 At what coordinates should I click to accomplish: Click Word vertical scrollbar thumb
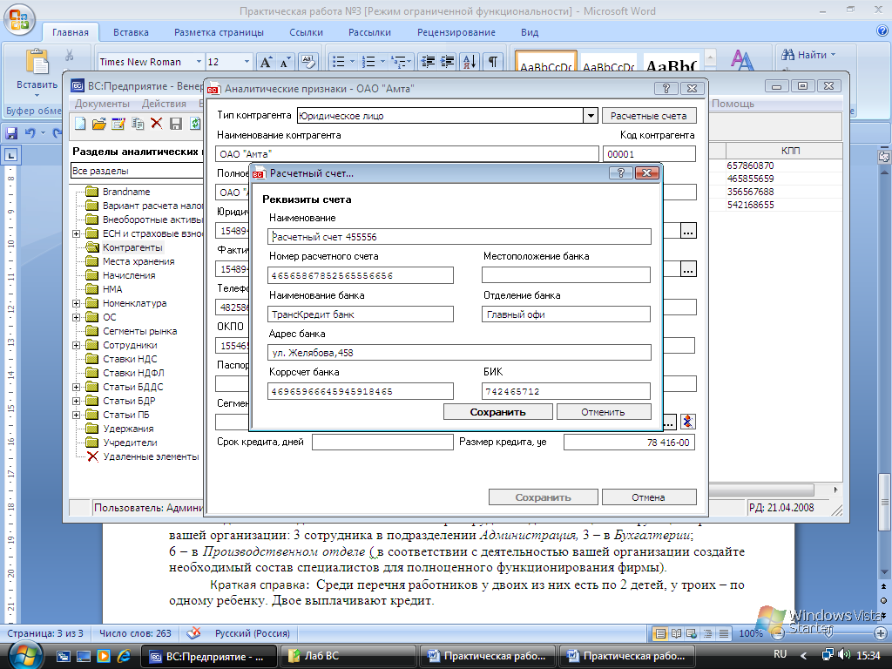[883, 502]
